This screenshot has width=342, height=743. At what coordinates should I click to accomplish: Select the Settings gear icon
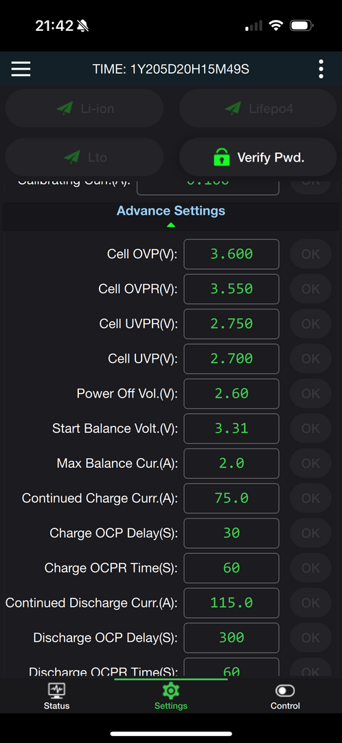click(x=171, y=691)
